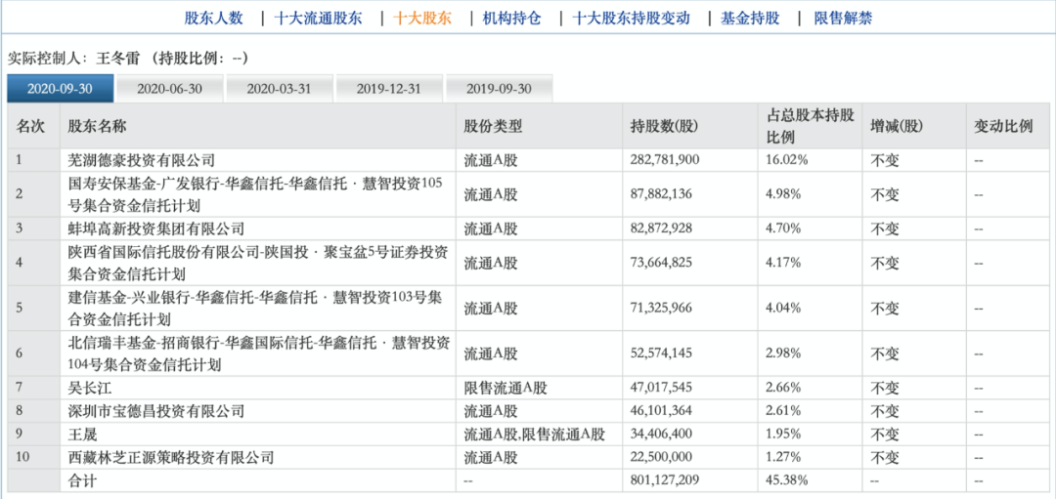This screenshot has height=499, width=1056.
Task: Click shareholder 芜湖德豪投资有限公司
Action: (x=141, y=160)
